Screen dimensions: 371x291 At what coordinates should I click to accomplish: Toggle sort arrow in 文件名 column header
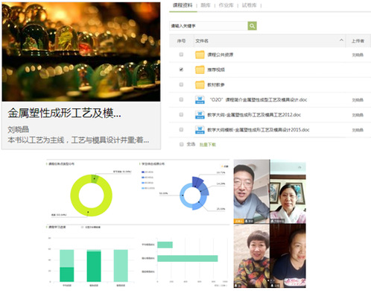(x=341, y=40)
